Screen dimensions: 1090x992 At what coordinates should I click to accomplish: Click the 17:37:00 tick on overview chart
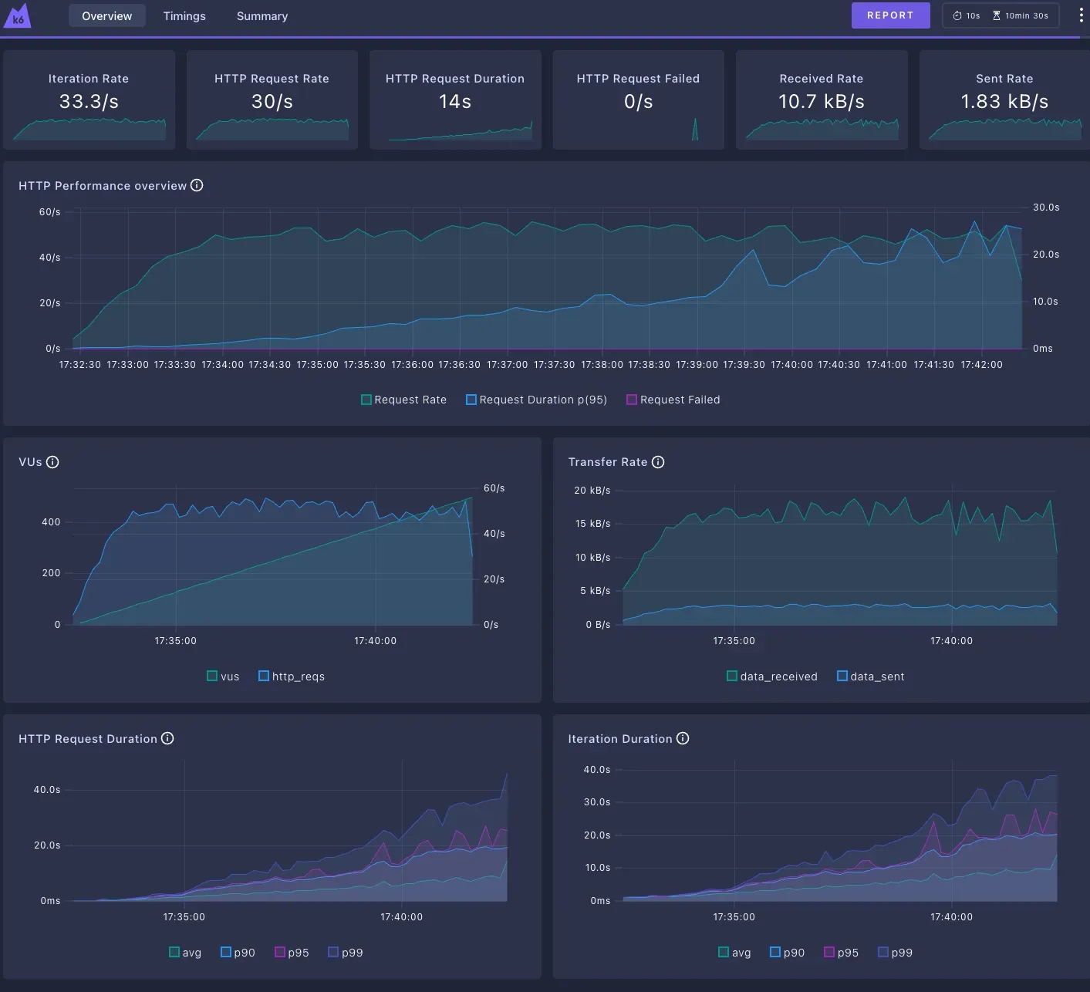tap(507, 365)
